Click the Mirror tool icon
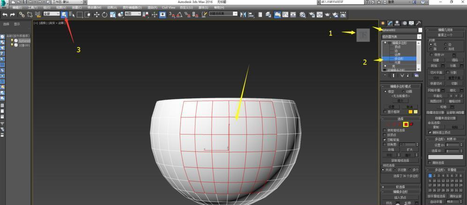The image size is (467, 205). click(x=243, y=15)
